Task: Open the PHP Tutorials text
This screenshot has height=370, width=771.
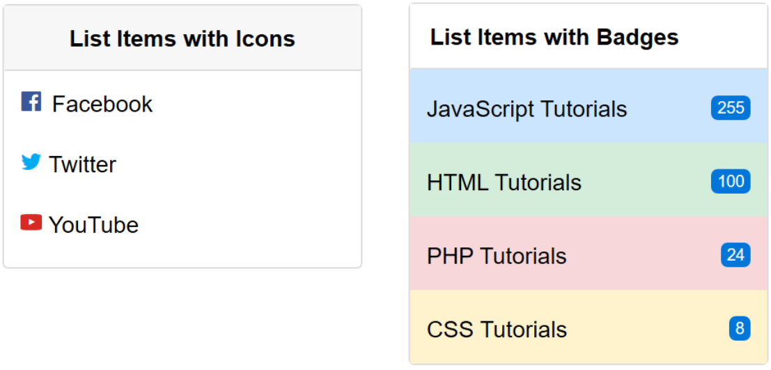Action: pos(497,256)
